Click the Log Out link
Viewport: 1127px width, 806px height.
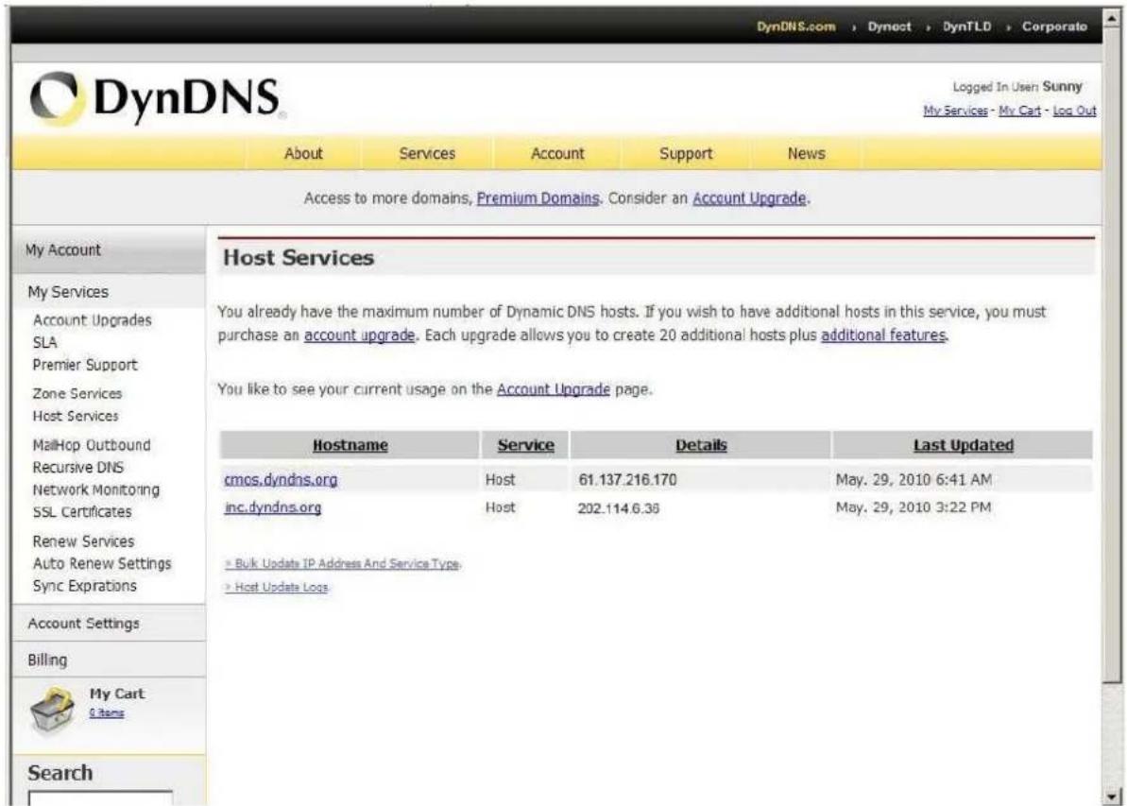coord(1074,111)
